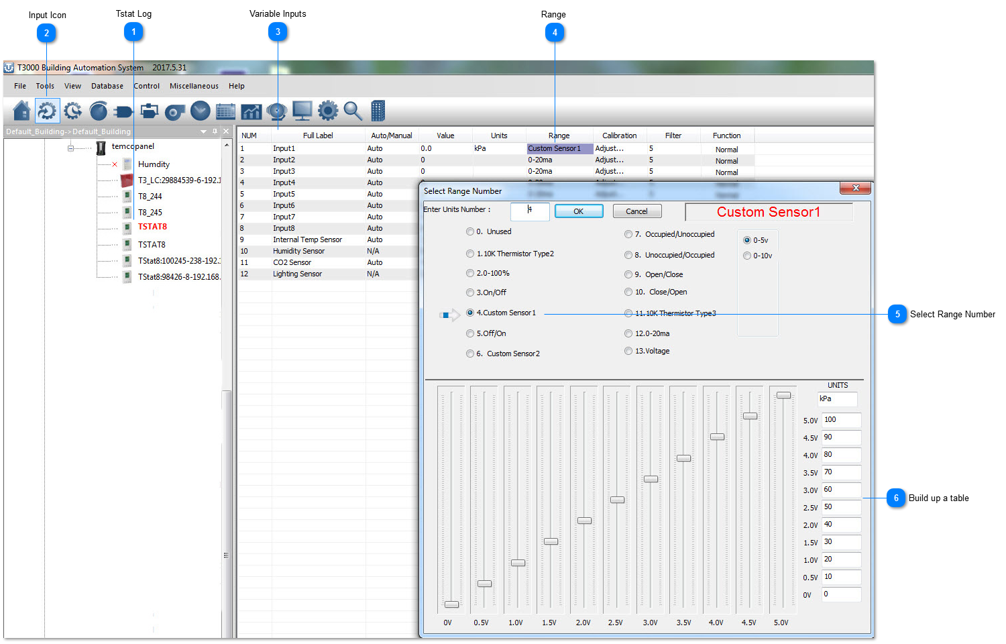Viewport: 1006px width, 644px height.
Task: Click the round down-chevron toolbar icon
Action: 201,111
